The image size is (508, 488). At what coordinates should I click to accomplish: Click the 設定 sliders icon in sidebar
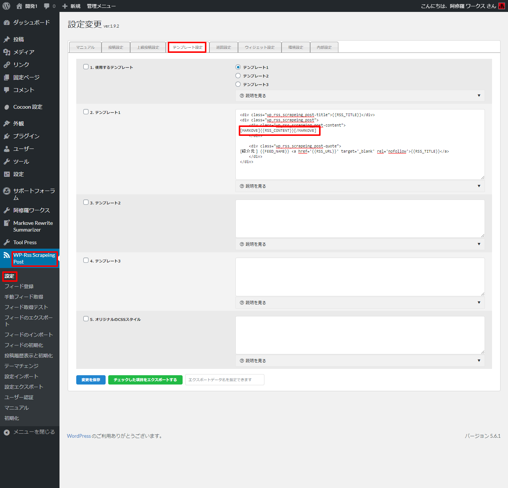pyautogui.click(x=7, y=174)
